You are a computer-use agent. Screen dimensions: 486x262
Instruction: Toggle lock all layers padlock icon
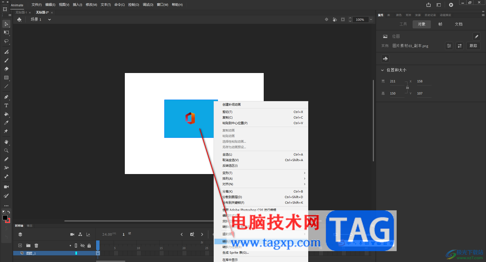89,246
